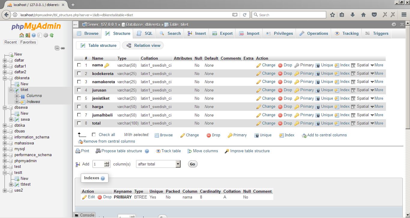Check the row checkbox for the harga column
Image resolution: width=410 pixels, height=218 pixels.
pyautogui.click(x=79, y=106)
